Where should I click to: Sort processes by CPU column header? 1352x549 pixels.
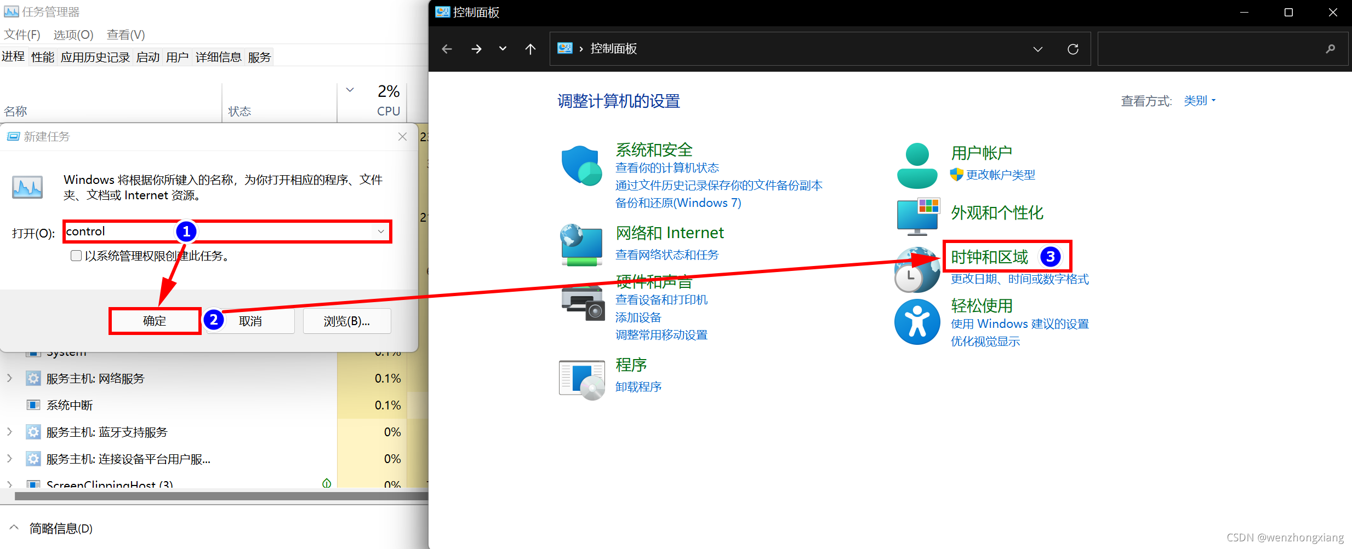click(x=372, y=101)
